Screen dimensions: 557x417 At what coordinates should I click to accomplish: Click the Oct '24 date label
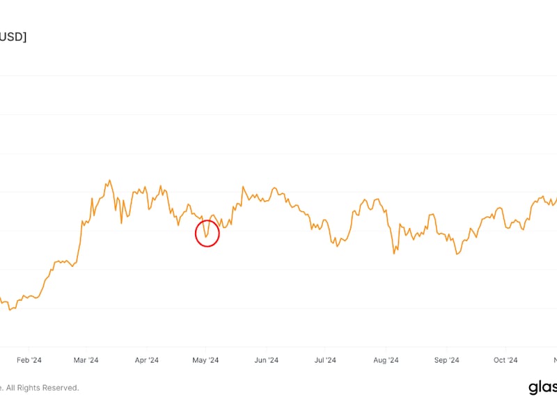[x=505, y=360]
